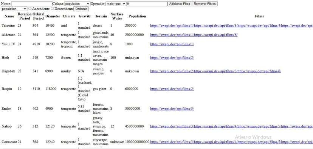Click Naboo's population 4500000000
The width and height of the screenshot is (313, 149).
click(134, 126)
